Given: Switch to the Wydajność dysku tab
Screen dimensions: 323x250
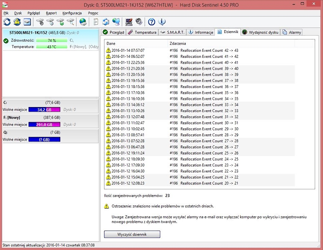Looking at the screenshot, I should pyautogui.click(x=261, y=32).
